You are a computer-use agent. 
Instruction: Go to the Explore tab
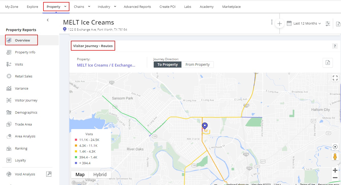point(33,7)
